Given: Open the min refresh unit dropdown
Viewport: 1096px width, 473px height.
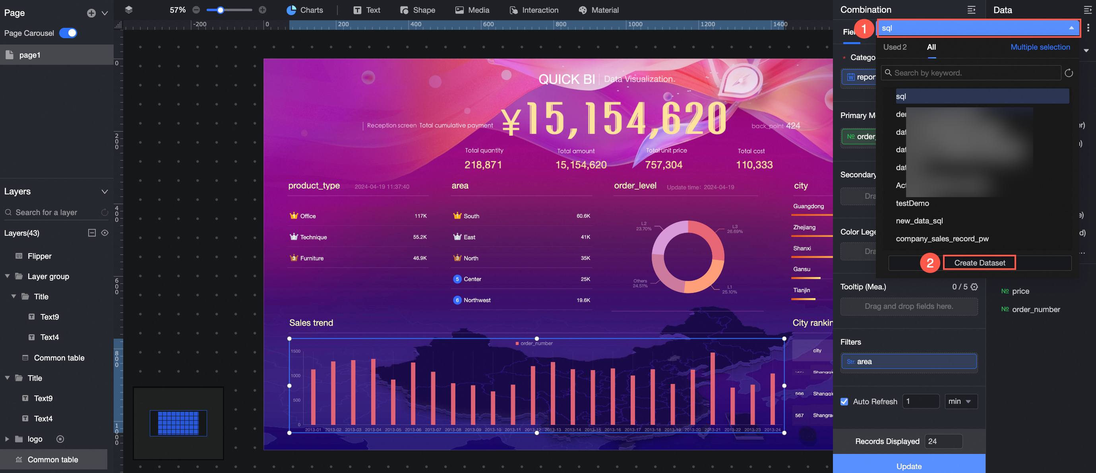Looking at the screenshot, I should point(961,401).
